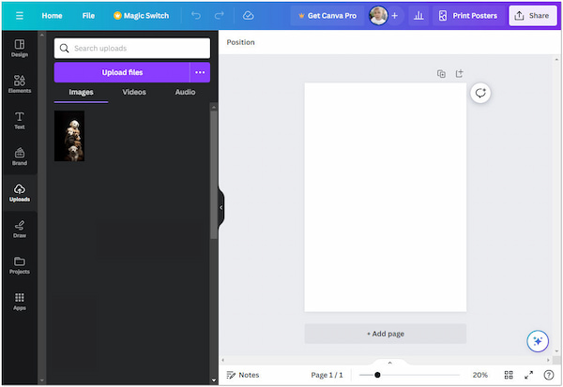Click + Add page

[x=386, y=334]
